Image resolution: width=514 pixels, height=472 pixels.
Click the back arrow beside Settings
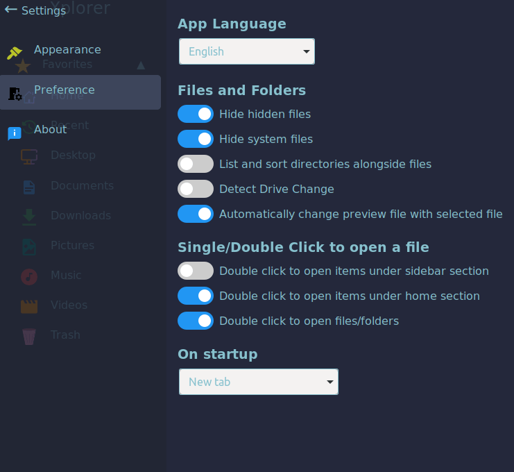coord(10,10)
